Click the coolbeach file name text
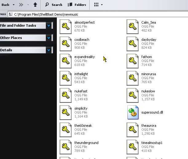188x159 pixels. tap(82, 40)
